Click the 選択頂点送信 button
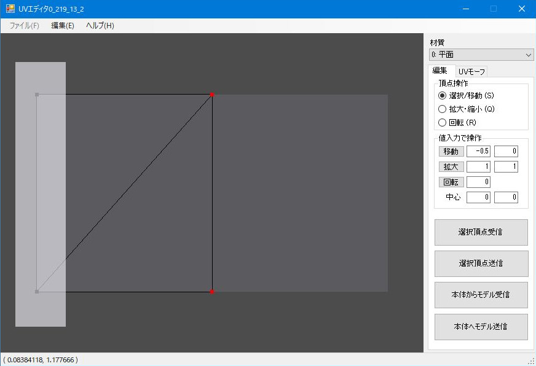Screen dimensions: 536x366 pyautogui.click(x=481, y=263)
